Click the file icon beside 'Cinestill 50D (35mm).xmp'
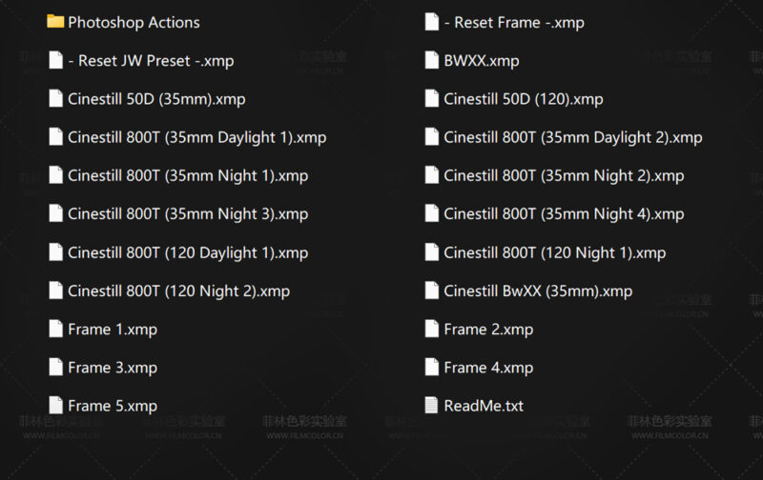The image size is (763, 480). click(56, 99)
